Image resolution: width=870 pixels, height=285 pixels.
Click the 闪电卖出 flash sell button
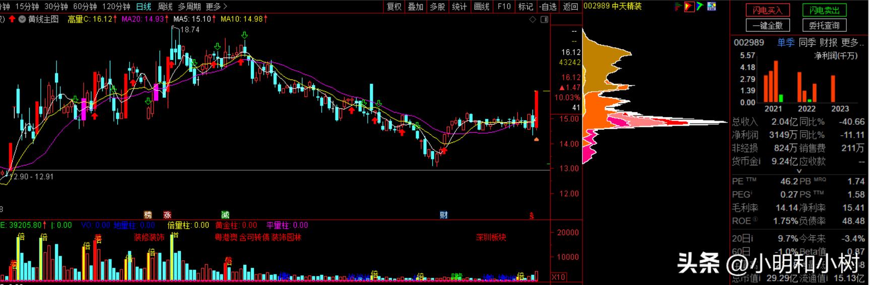point(825,10)
